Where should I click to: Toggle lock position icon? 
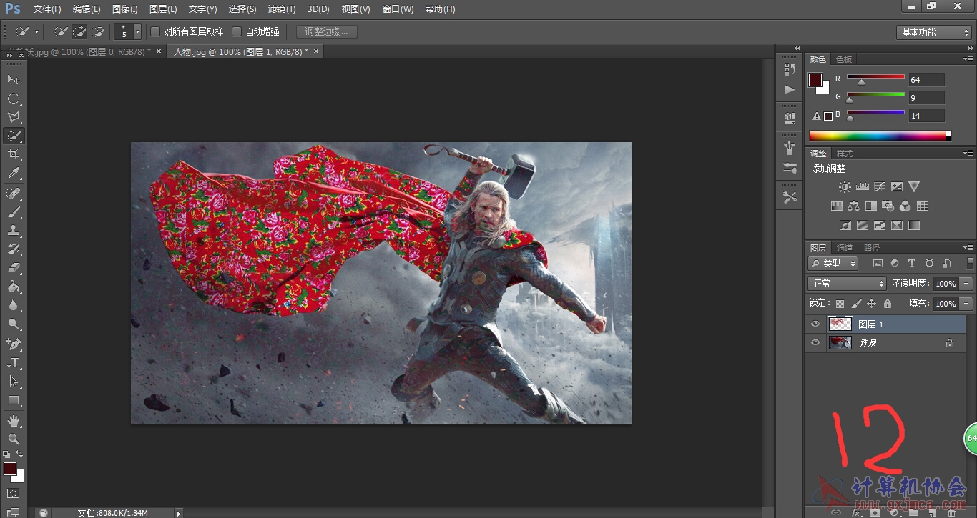coord(872,304)
